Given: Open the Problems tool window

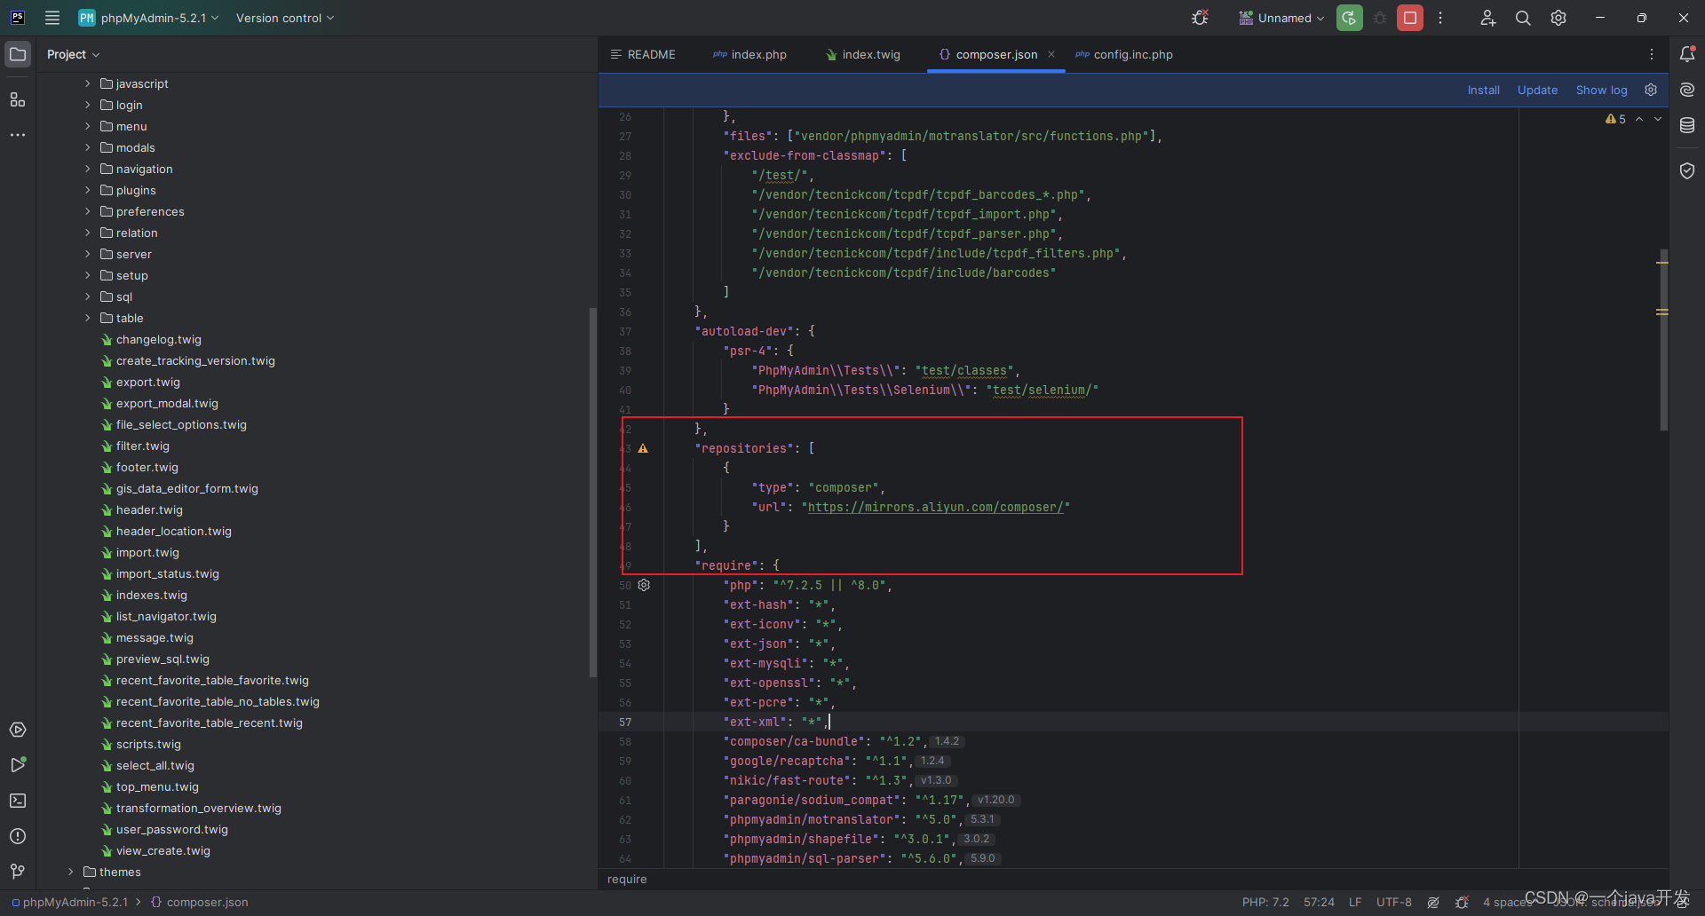Looking at the screenshot, I should point(18,835).
